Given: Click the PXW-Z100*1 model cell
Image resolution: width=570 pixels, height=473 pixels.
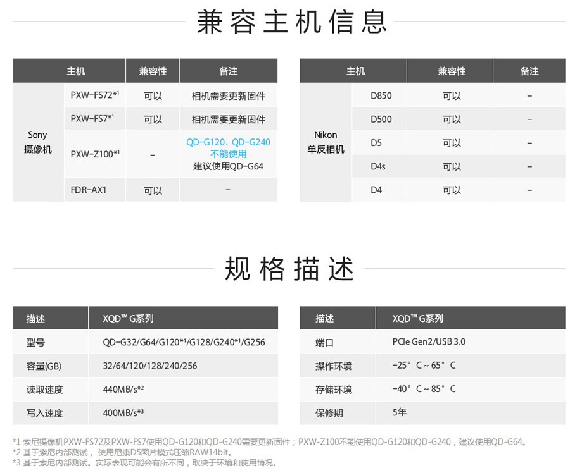Looking at the screenshot, I should pos(95,154).
